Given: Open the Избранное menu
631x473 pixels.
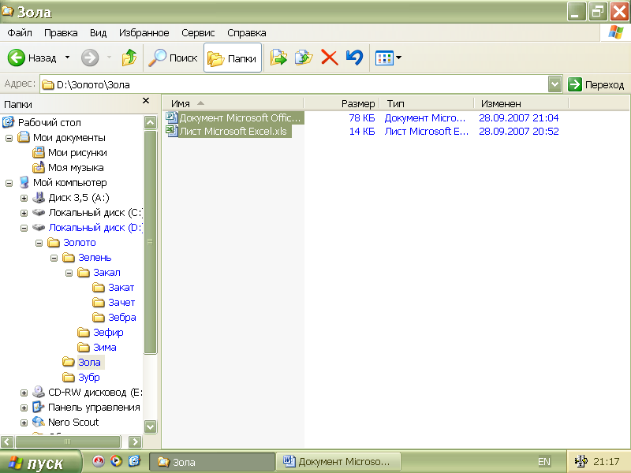Looking at the screenshot, I should (144, 33).
